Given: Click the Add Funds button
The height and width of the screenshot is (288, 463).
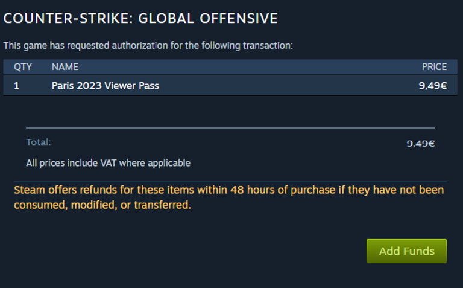Looking at the screenshot, I should [406, 251].
